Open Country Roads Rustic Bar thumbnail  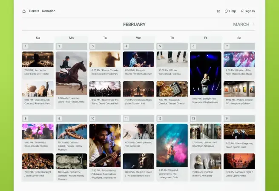point(138,131)
